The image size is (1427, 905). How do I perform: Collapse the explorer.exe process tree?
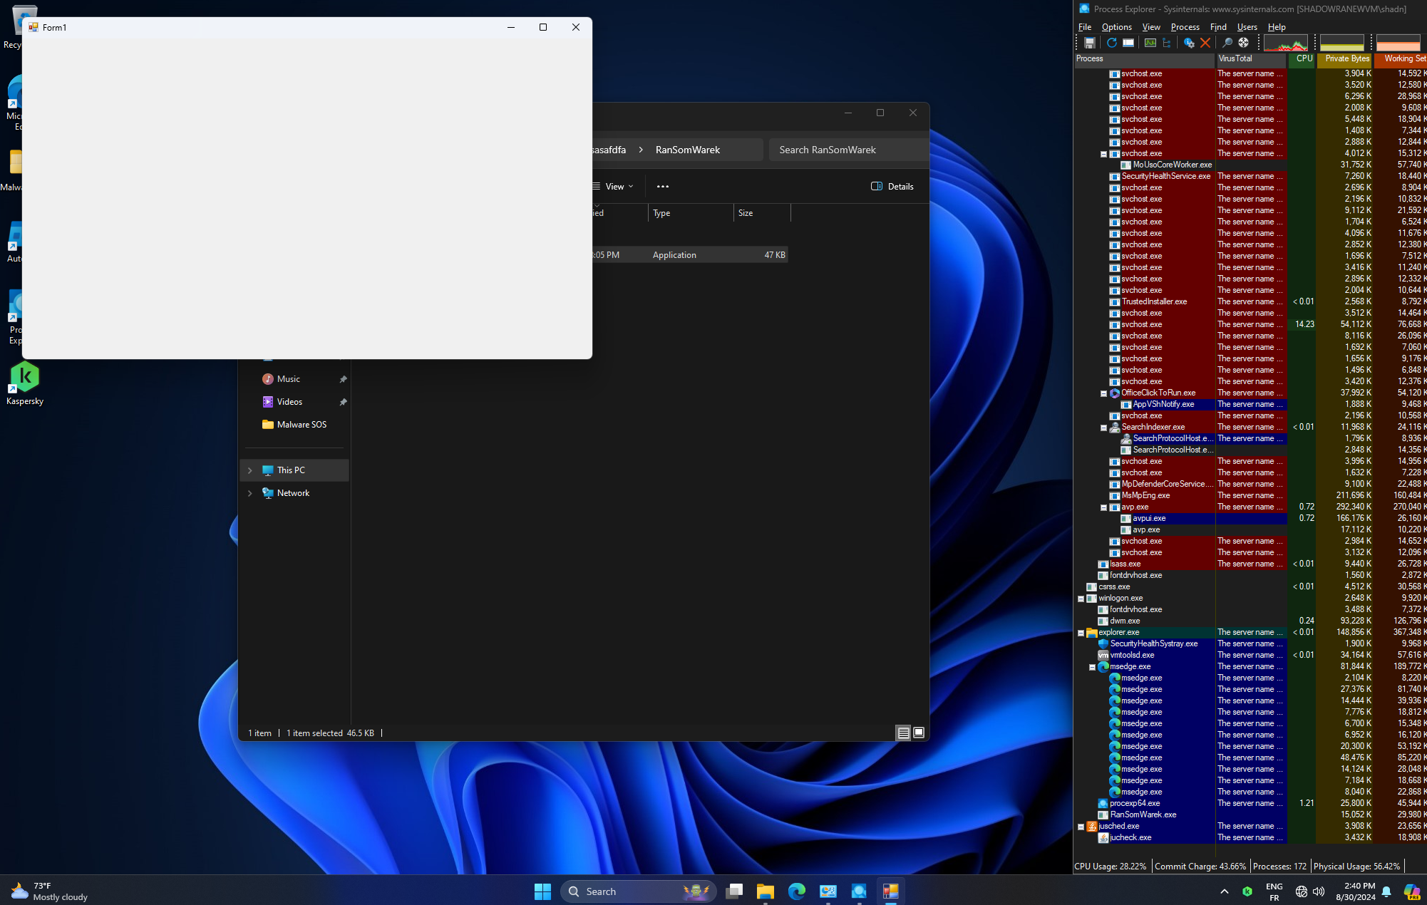point(1081,633)
